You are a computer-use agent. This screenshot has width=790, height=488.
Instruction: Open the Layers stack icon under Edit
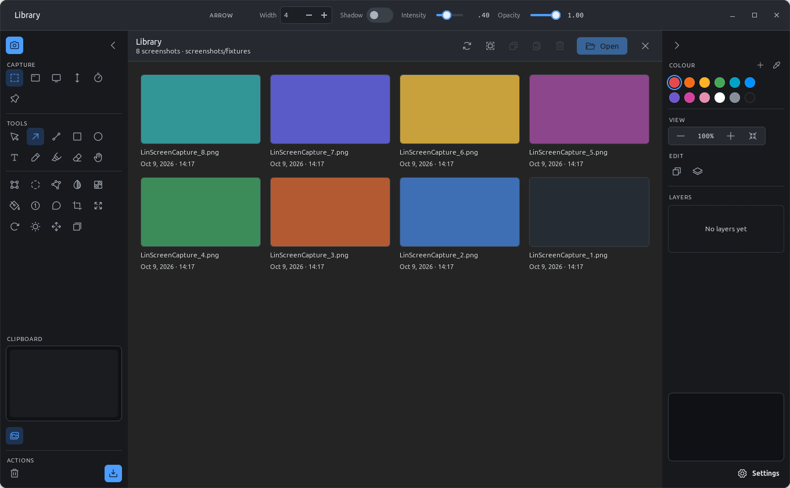(698, 171)
